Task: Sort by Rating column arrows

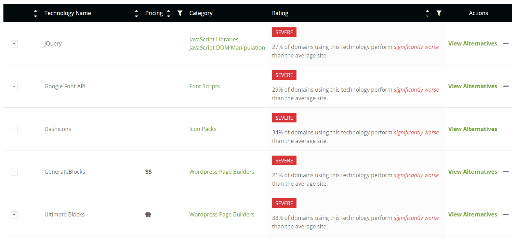Action: pyautogui.click(x=427, y=13)
